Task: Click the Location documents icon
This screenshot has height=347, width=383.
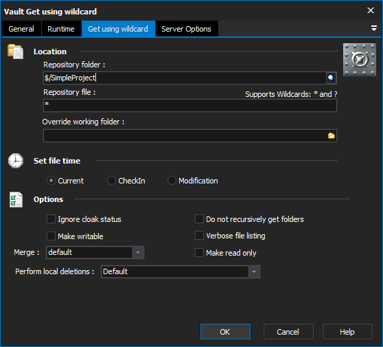Action: [15, 52]
